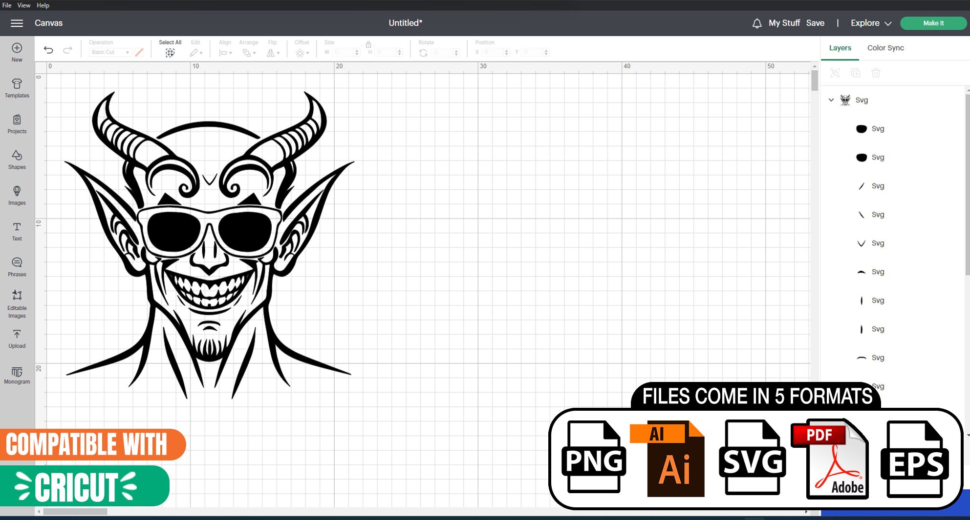Expand the Explore dropdown
The width and height of the screenshot is (970, 520).
(x=871, y=23)
